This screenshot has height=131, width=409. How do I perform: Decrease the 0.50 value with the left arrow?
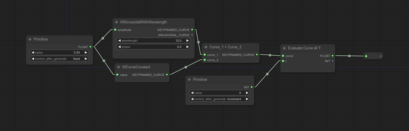pyautogui.click(x=33, y=53)
